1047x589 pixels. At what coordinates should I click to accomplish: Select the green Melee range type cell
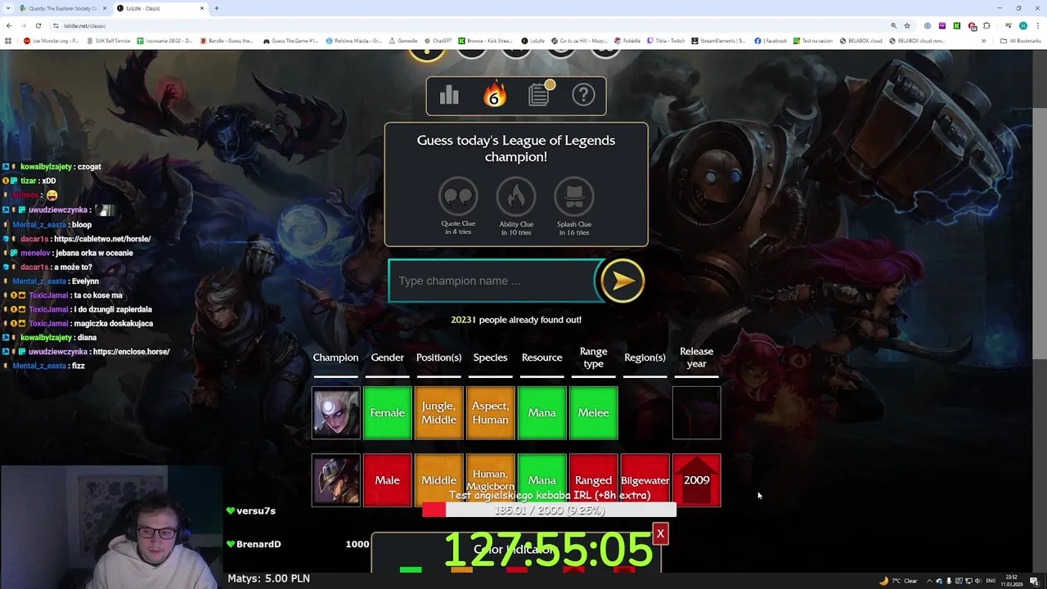click(x=593, y=413)
